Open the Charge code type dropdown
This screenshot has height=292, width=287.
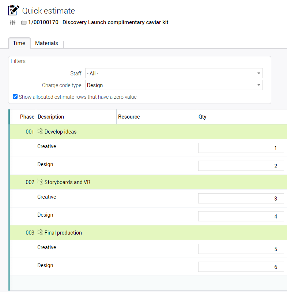click(174, 85)
